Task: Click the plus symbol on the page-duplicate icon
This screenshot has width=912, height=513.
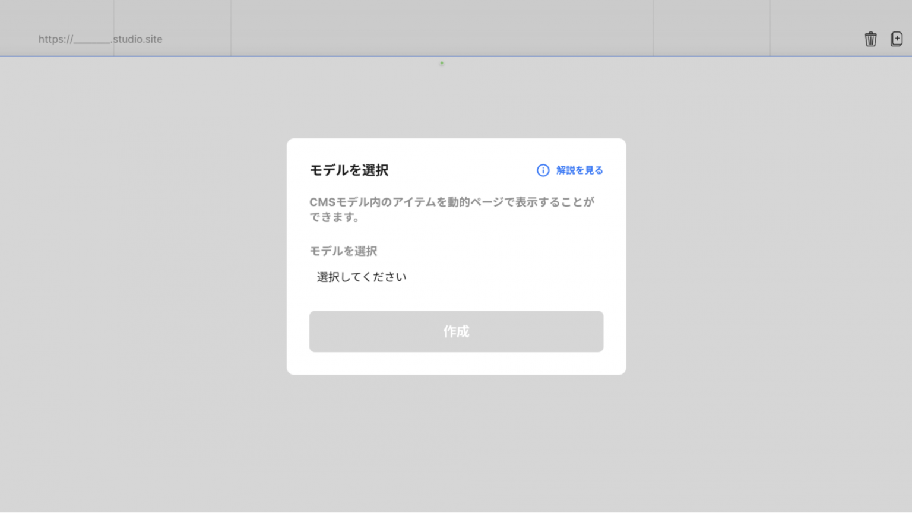Action: 898,40
